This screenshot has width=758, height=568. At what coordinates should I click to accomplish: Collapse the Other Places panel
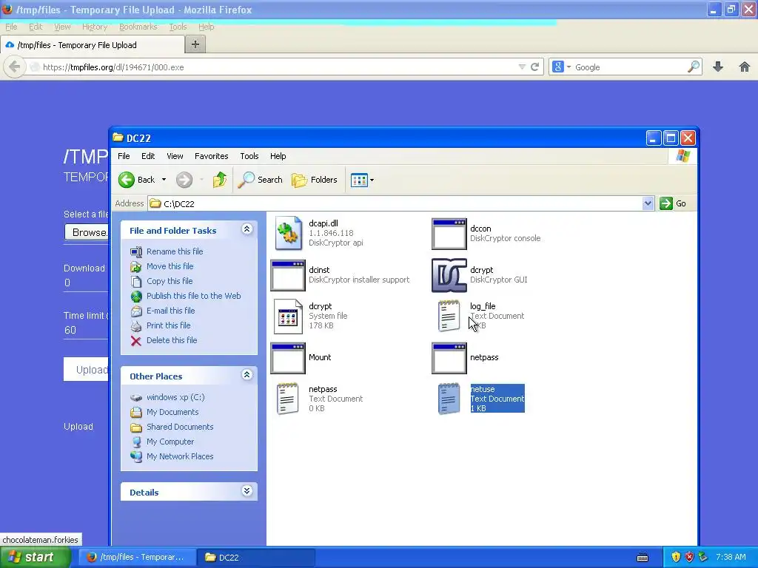247,375
